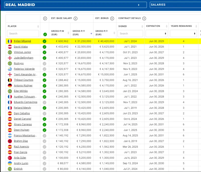Toggle green verified filter check in header
Viewport: 201px width, 172px height.
(x=45, y=34)
